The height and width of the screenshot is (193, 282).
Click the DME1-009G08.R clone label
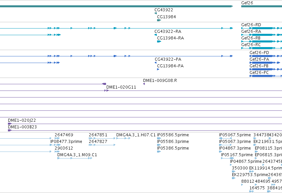pos(160,81)
